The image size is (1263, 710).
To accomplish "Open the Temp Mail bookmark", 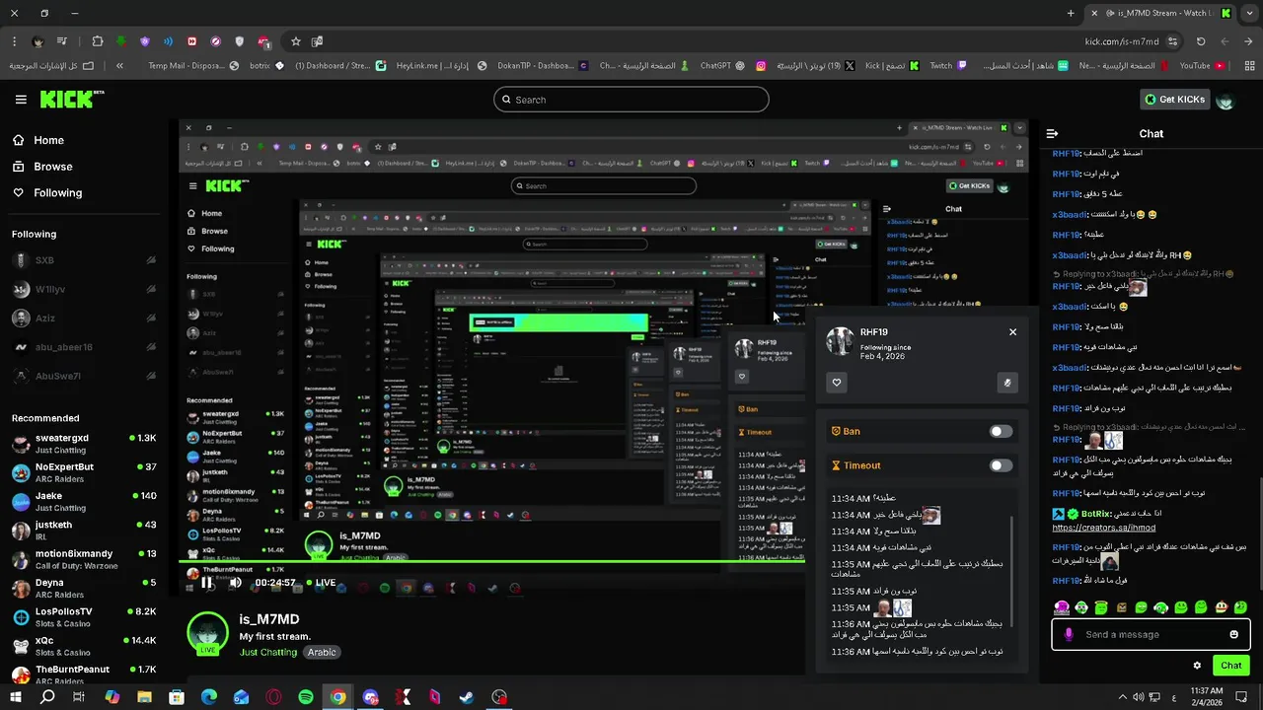I will tap(193, 66).
